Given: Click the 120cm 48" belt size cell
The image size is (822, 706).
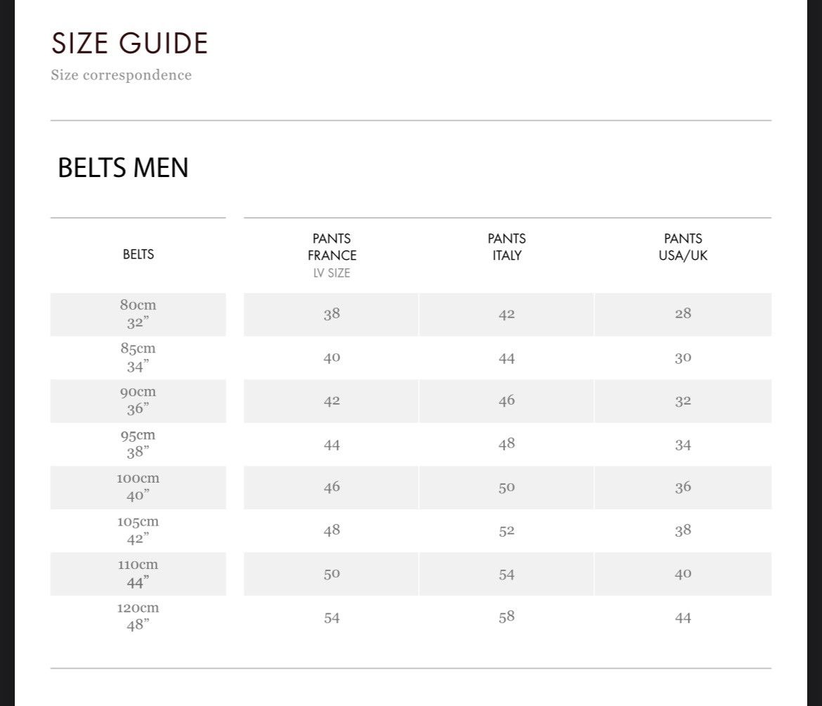Looking at the screenshot, I should point(138,617).
